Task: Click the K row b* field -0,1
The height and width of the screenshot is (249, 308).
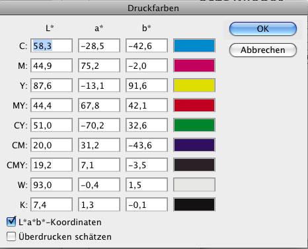Action: 147,205
